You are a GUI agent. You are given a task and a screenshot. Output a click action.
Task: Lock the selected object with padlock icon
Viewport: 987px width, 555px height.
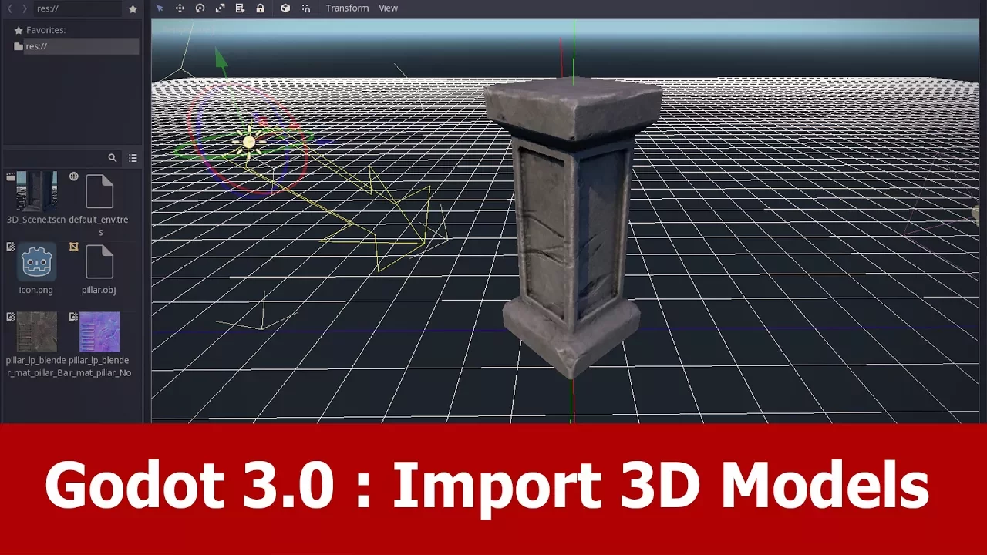point(260,8)
